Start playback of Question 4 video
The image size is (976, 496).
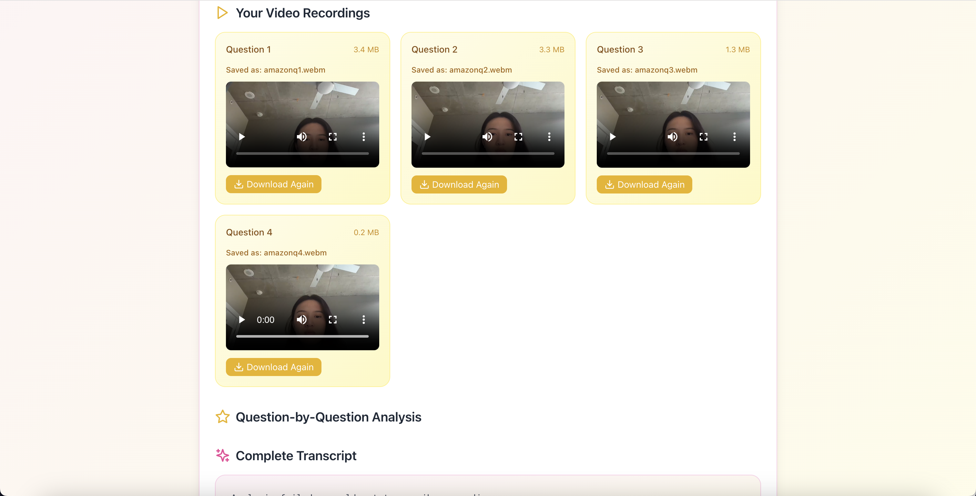pyautogui.click(x=242, y=320)
